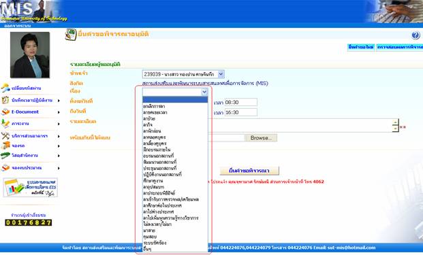
Task: Click the user profile photo
Action: (x=30, y=55)
